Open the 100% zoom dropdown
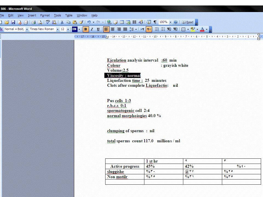The image size is (263, 197). point(170,22)
